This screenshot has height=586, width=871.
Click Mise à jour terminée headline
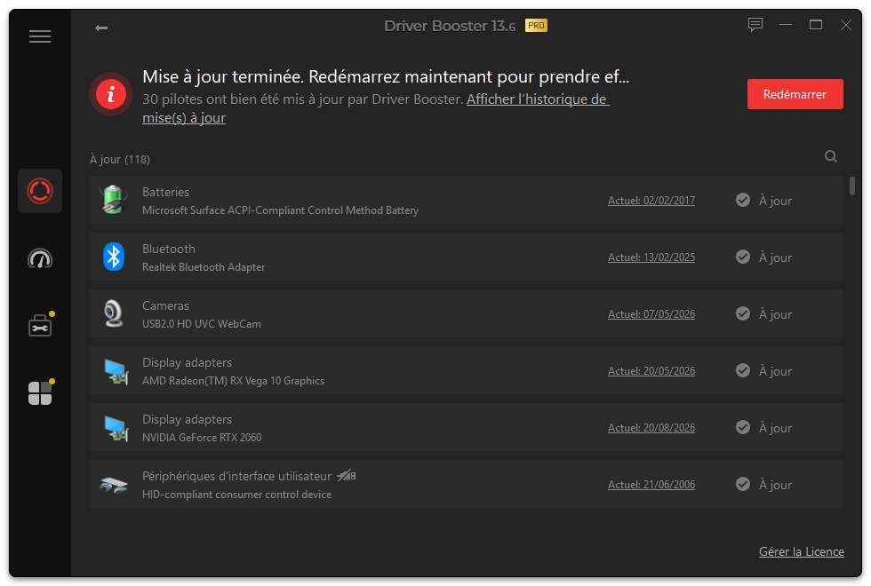[x=386, y=76]
